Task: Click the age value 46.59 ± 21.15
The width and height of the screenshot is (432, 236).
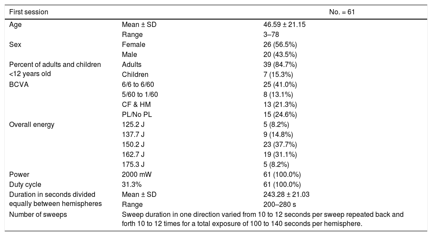Action: [x=281, y=25]
